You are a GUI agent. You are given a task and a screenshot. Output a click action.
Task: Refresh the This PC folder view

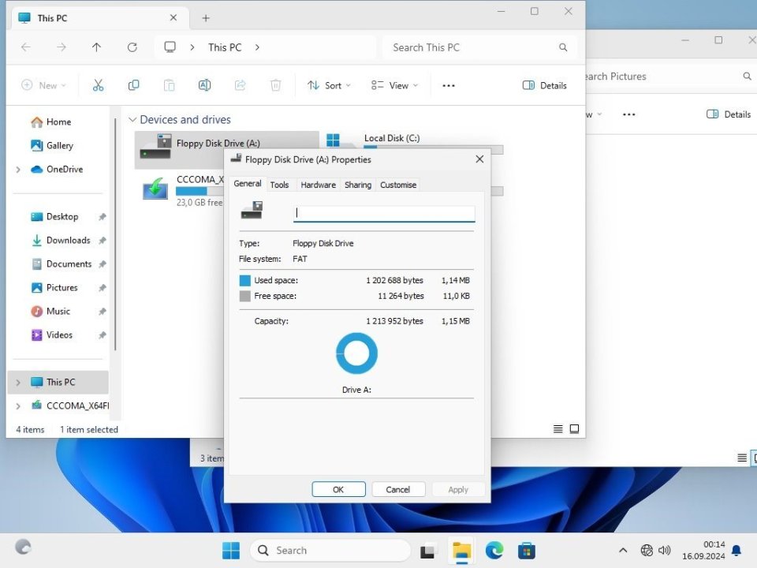coord(132,47)
